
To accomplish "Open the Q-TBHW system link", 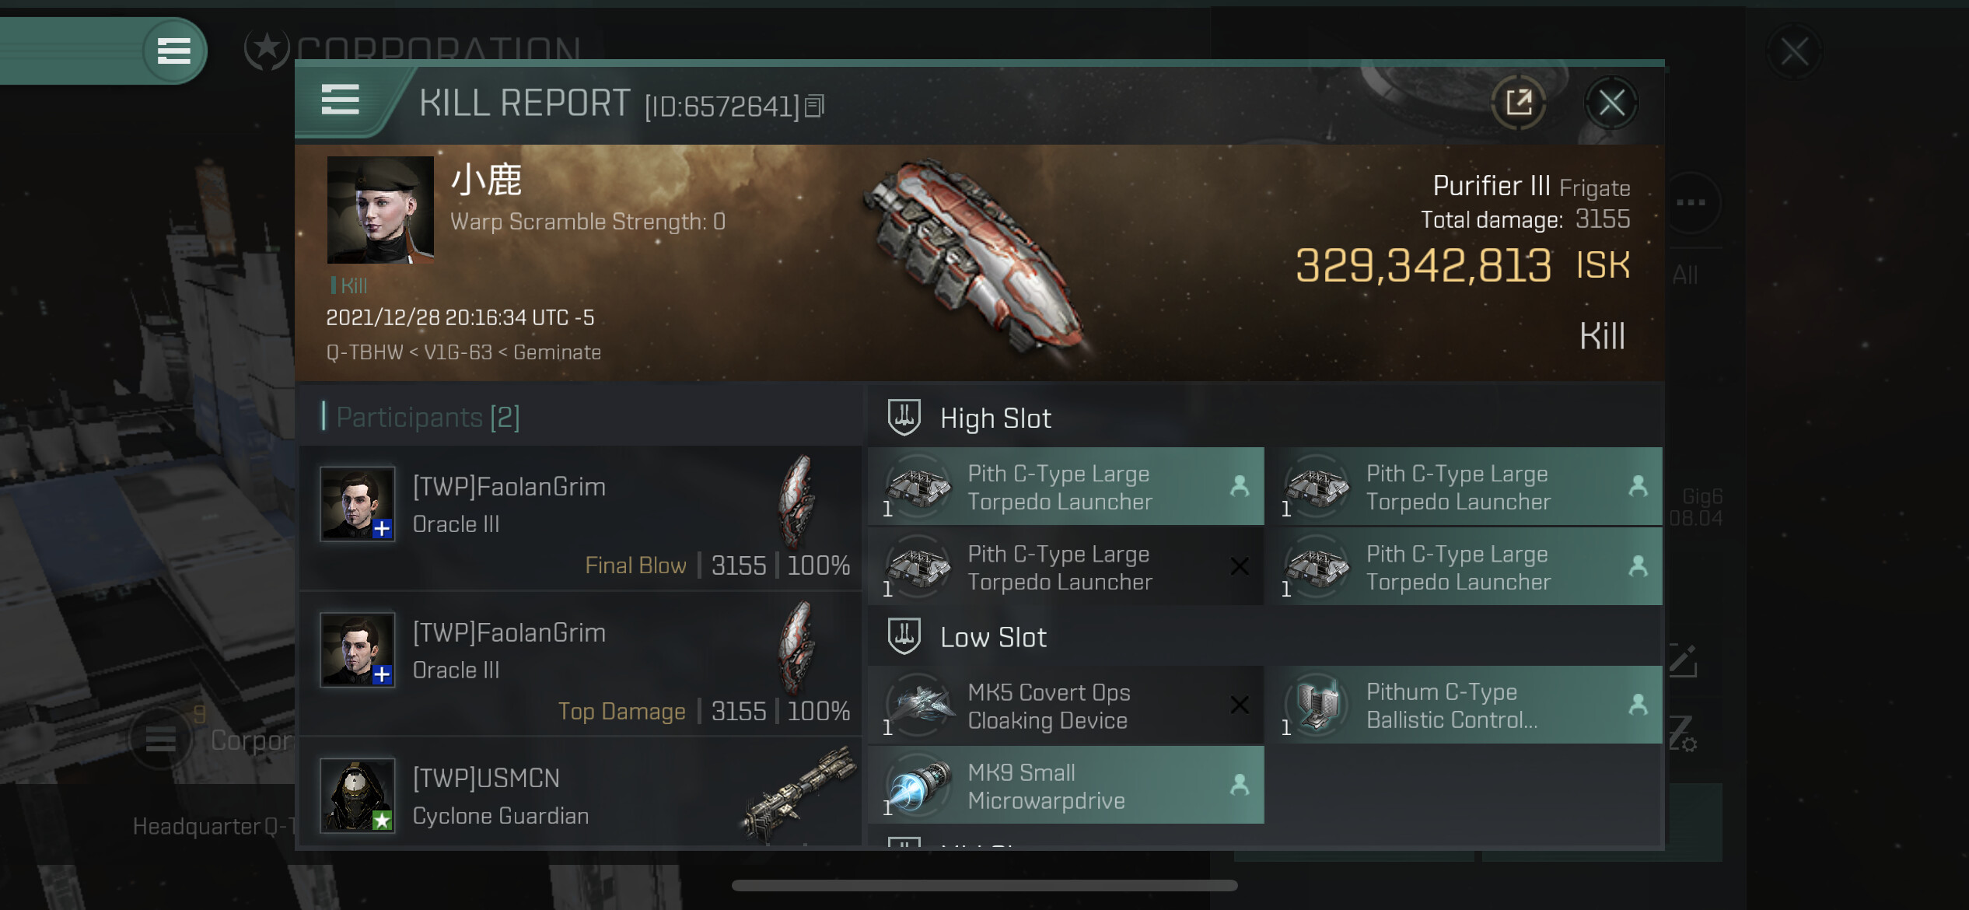I will point(365,352).
